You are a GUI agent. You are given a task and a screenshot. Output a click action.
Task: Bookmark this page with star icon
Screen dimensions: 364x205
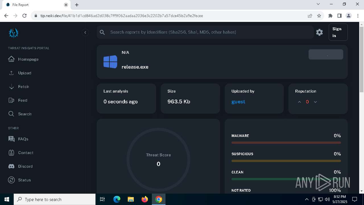coord(319,16)
